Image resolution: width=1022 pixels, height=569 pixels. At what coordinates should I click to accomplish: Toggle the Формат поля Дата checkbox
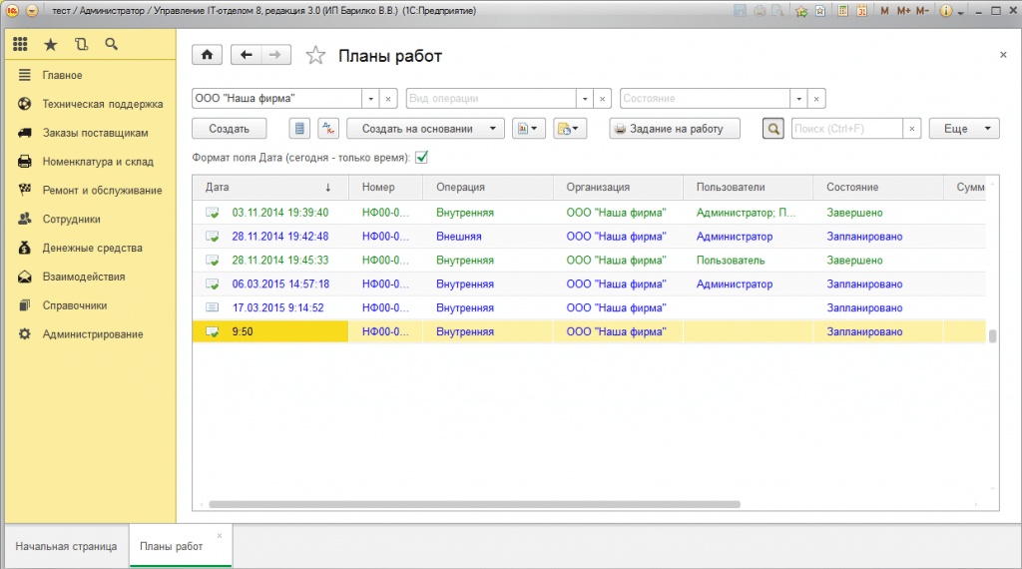tap(422, 157)
